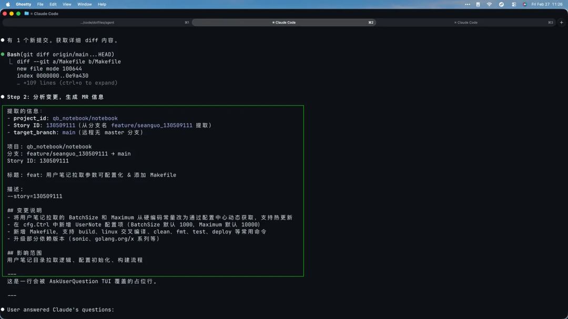Open Control Center from the menu bar

tap(514, 4)
